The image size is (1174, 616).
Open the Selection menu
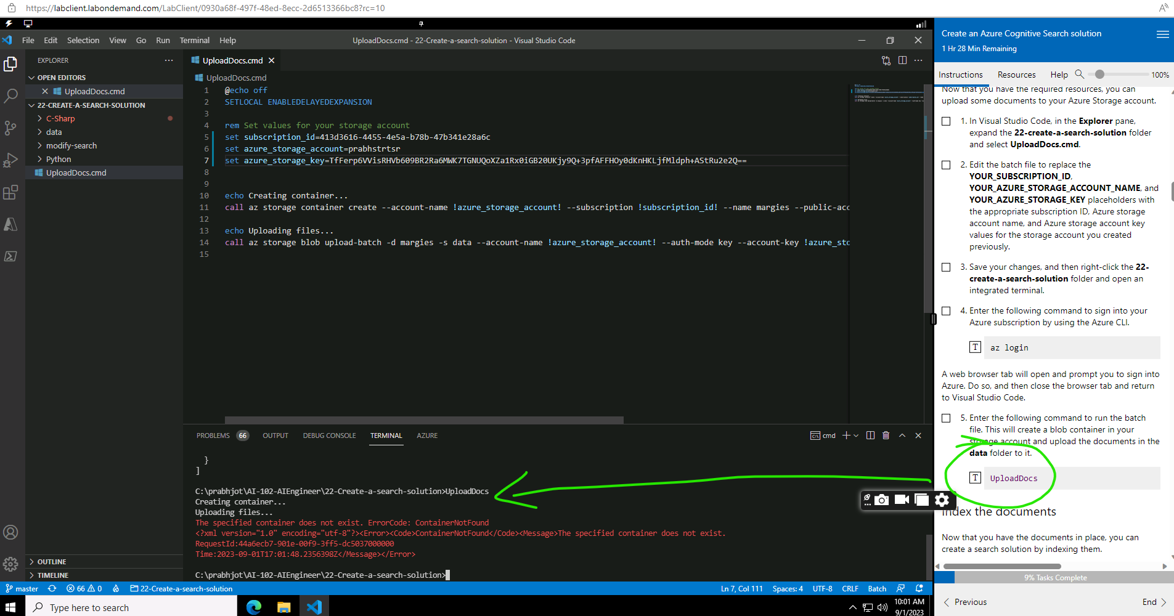[x=83, y=40]
